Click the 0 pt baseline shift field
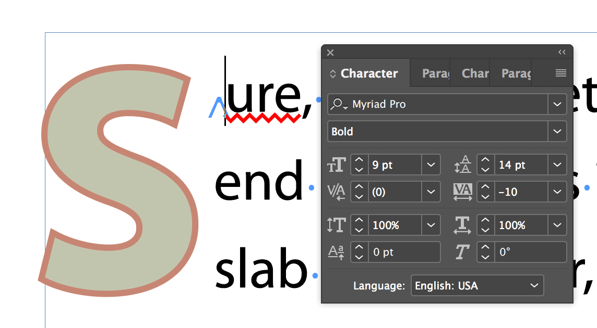The width and height of the screenshot is (597, 328). tap(404, 252)
